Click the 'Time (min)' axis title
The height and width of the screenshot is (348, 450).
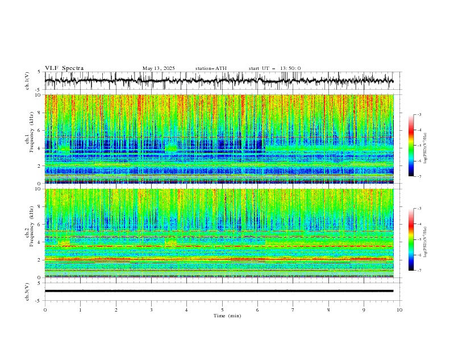pyautogui.click(x=227, y=316)
